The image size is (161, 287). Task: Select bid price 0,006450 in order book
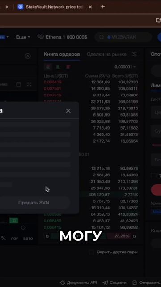[x=53, y=221]
